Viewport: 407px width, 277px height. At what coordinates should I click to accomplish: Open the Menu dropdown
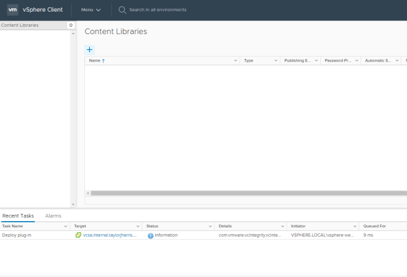coord(91,10)
